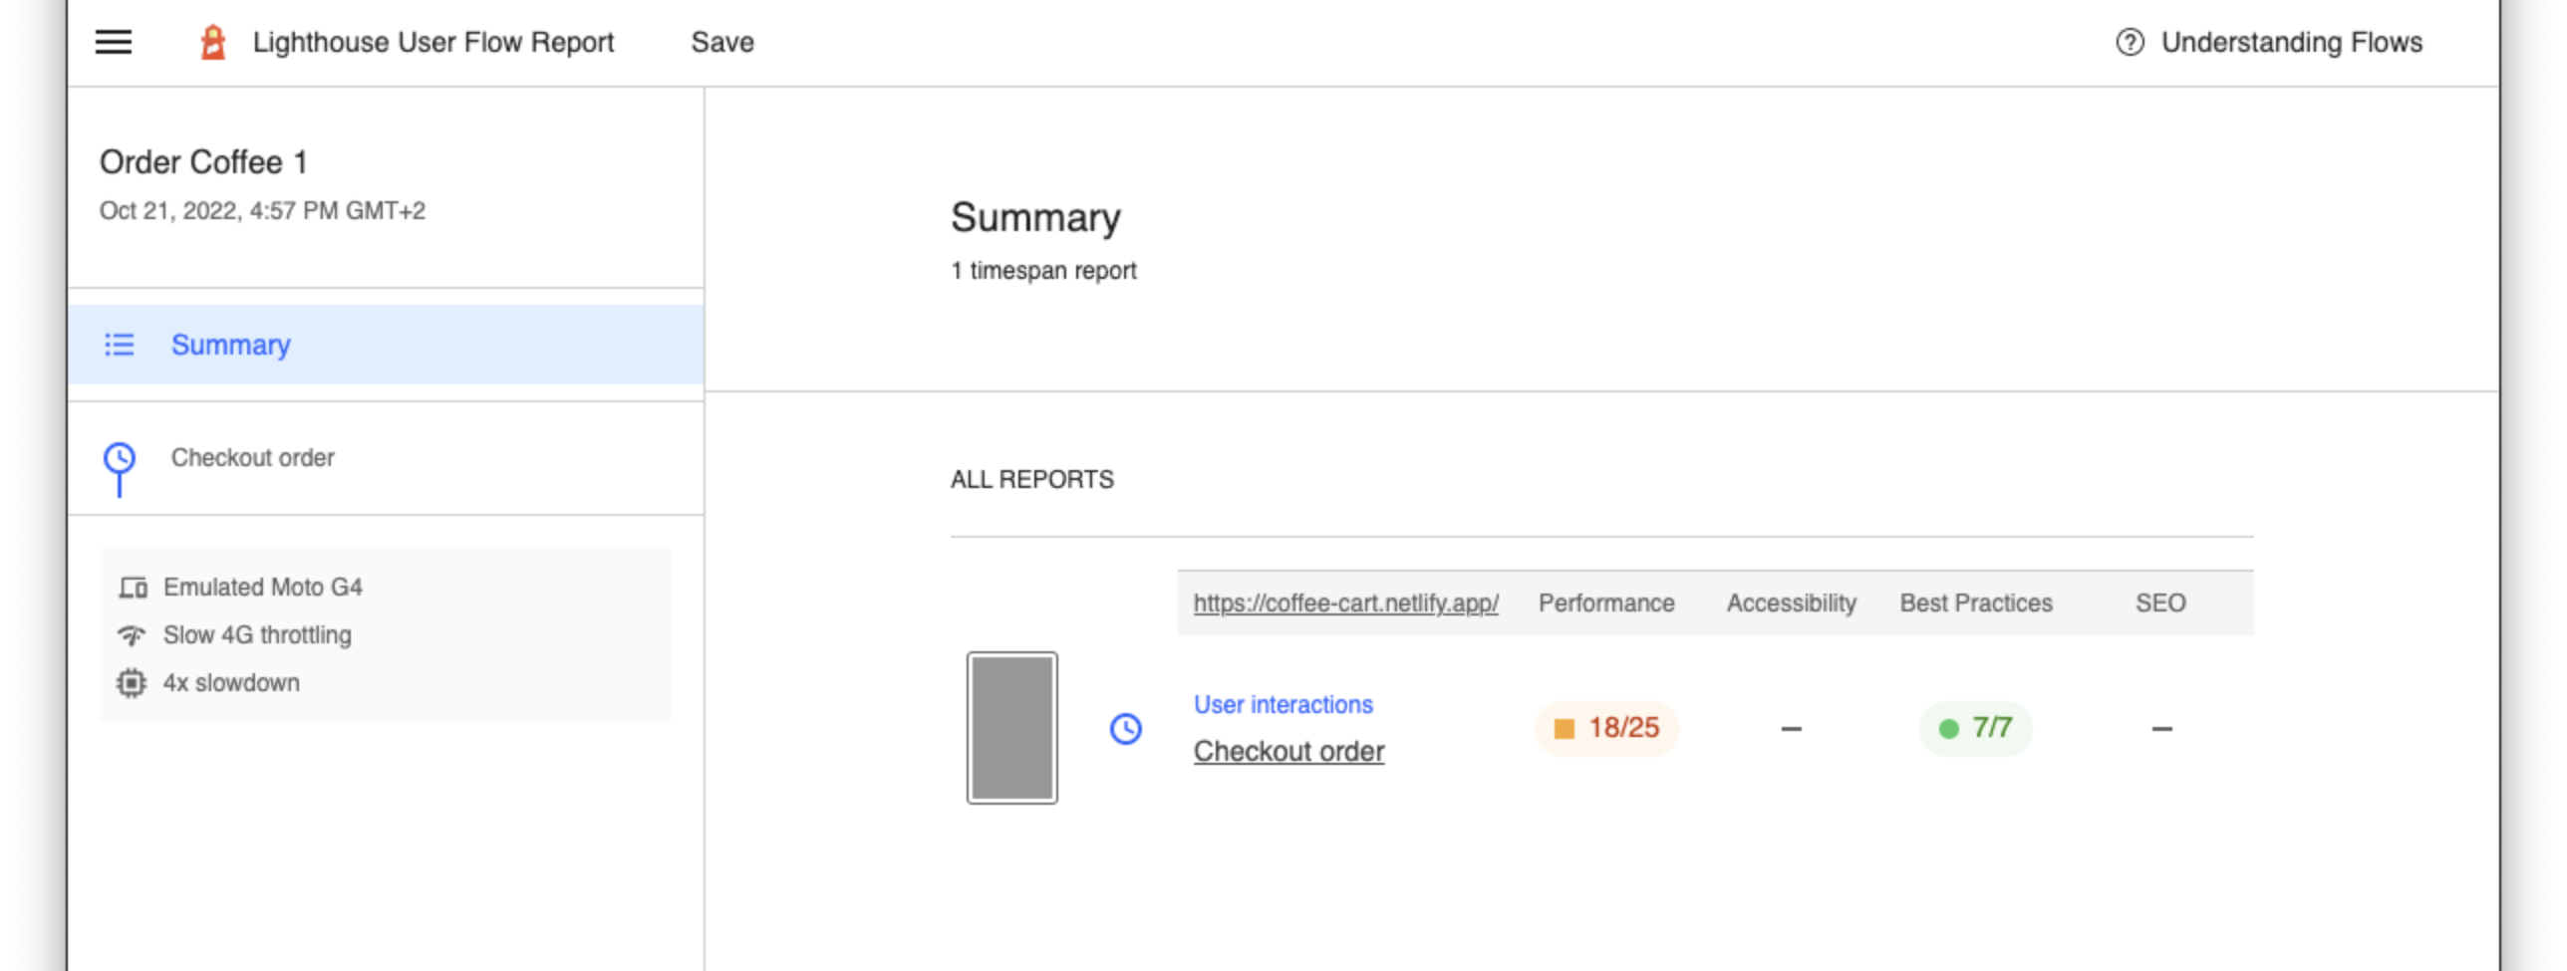Click the SEO column header
This screenshot has width=2567, height=971.
(x=2160, y=603)
